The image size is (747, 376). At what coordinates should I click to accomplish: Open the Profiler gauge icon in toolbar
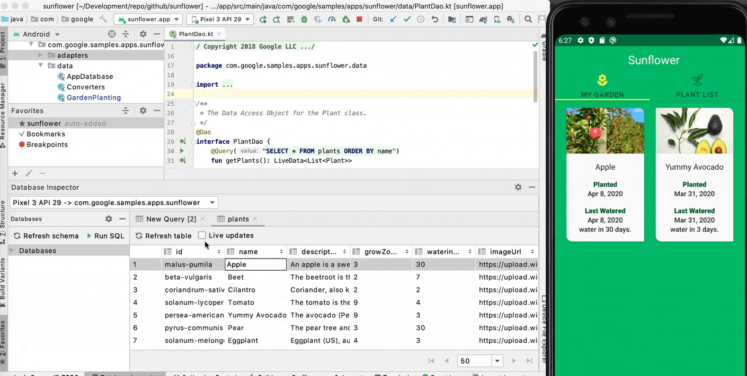coord(332,20)
